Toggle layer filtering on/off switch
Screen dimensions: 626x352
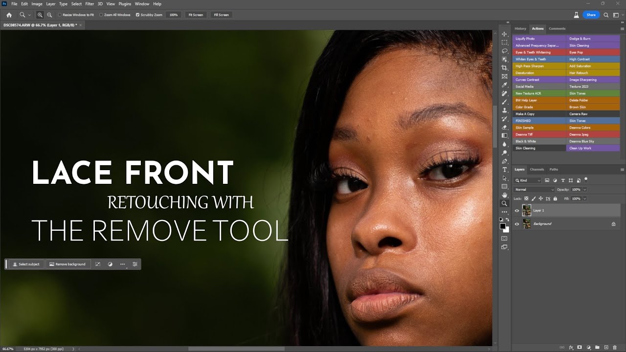(586, 179)
